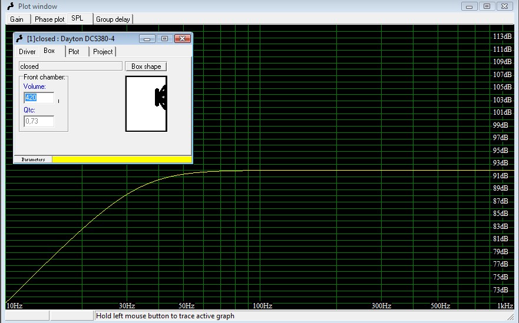Click the Front chamber group label

[x=44, y=77]
